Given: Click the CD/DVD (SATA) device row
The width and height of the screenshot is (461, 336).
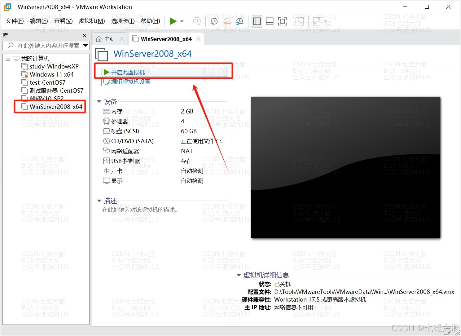Looking at the screenshot, I should point(164,141).
